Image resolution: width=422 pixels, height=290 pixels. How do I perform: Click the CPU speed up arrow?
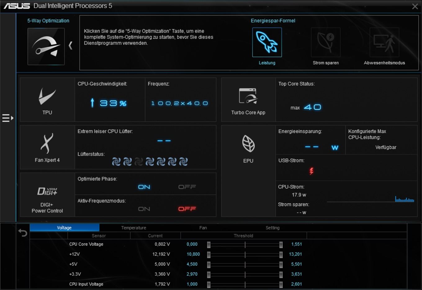(x=92, y=103)
